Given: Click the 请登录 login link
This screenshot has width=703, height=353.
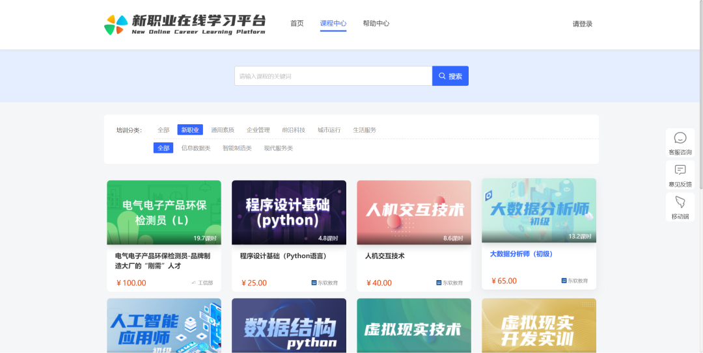Looking at the screenshot, I should coord(583,24).
